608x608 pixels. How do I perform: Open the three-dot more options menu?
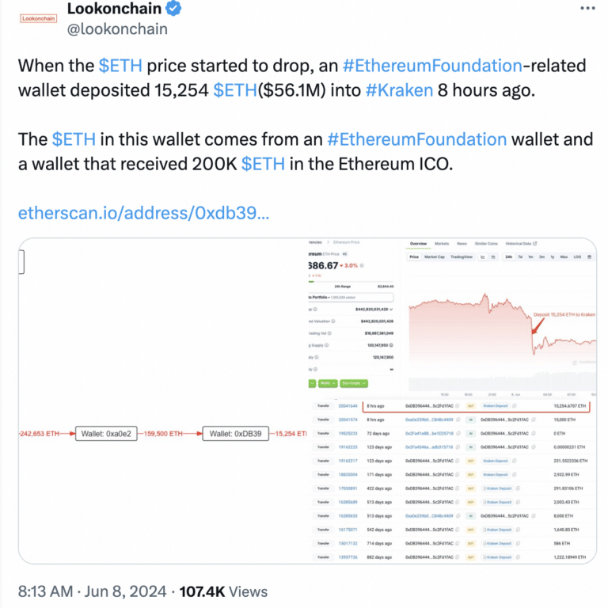click(x=587, y=8)
